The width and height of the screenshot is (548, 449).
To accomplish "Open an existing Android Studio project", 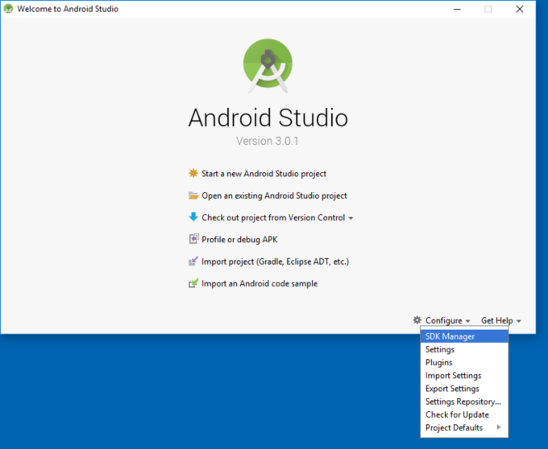I will (274, 196).
